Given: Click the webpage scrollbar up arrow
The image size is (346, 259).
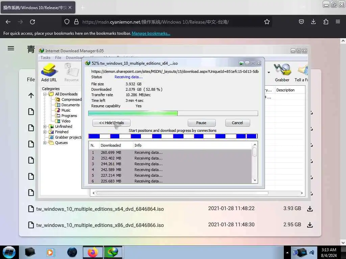Looking at the screenshot, I should pos(343,41).
